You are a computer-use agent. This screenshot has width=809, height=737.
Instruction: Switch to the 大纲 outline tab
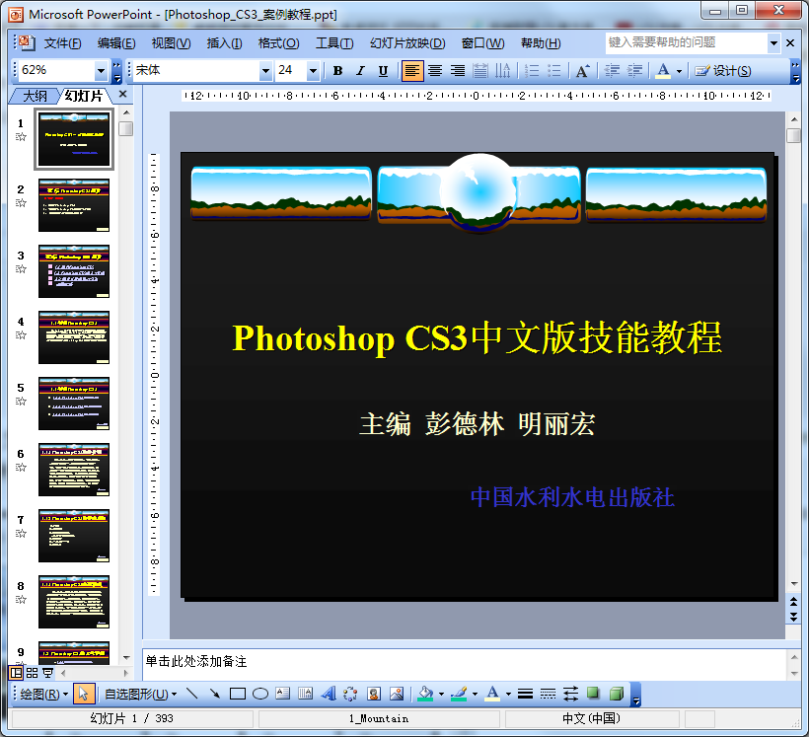pos(36,96)
